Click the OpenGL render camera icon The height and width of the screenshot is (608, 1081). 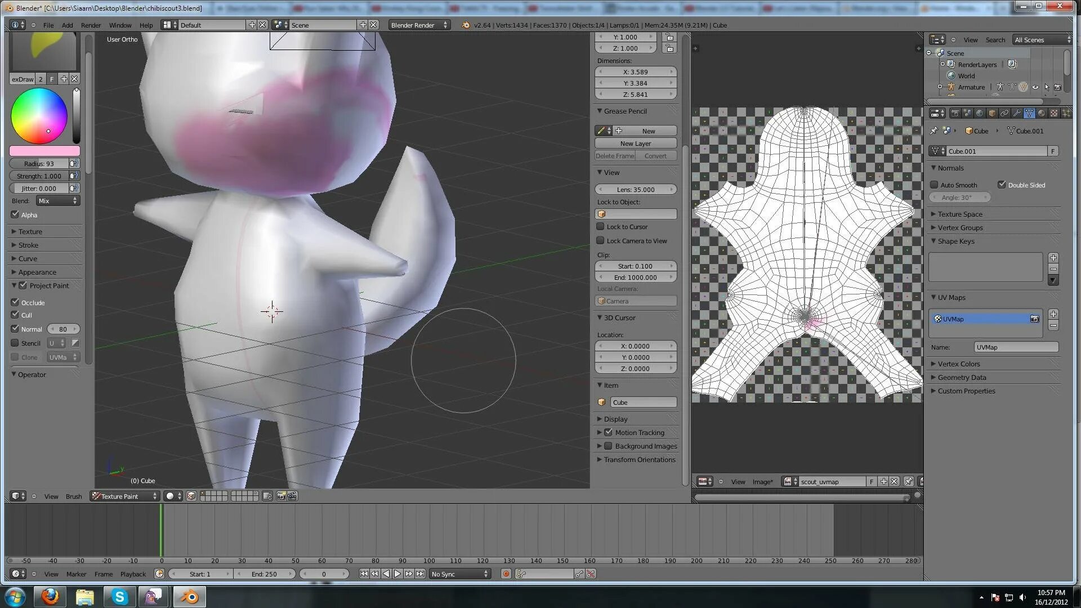point(281,497)
